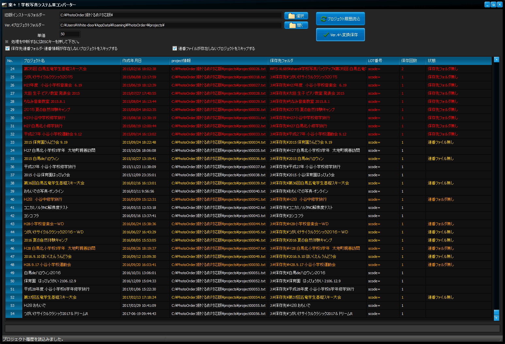Viewport: 505px width, 344px height.
Task: Click 連番ファイル無し status in row 38
Action: pos(441,183)
